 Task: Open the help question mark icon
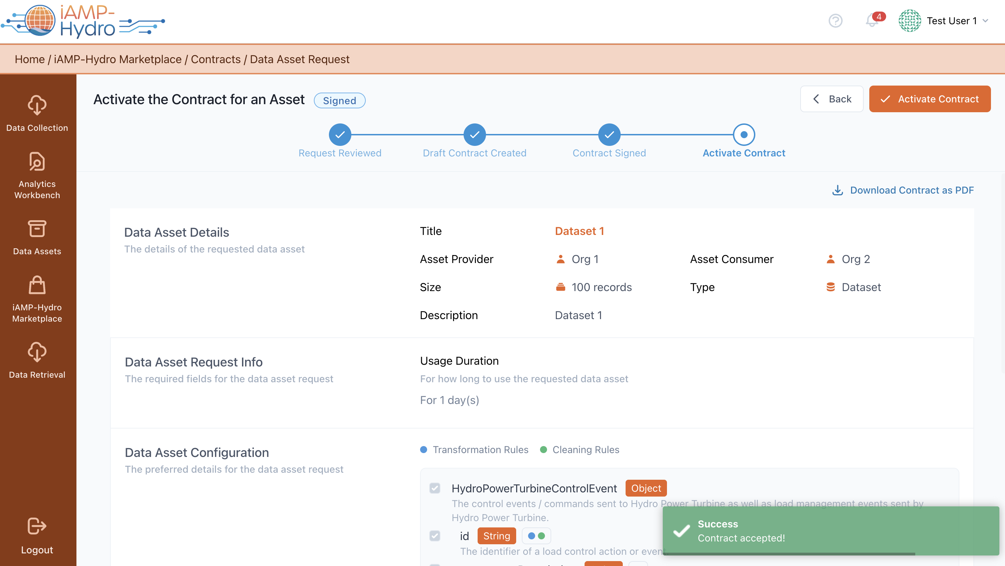(x=835, y=21)
